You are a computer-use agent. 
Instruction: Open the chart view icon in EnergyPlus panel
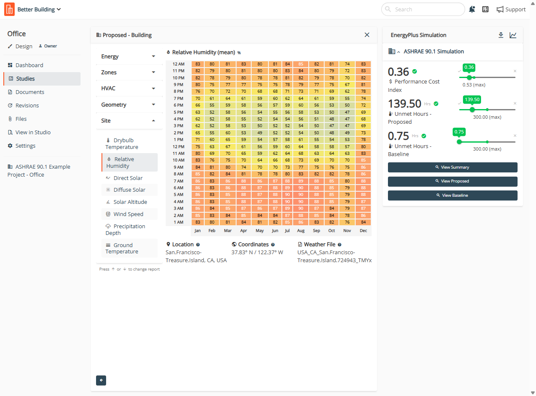click(513, 35)
